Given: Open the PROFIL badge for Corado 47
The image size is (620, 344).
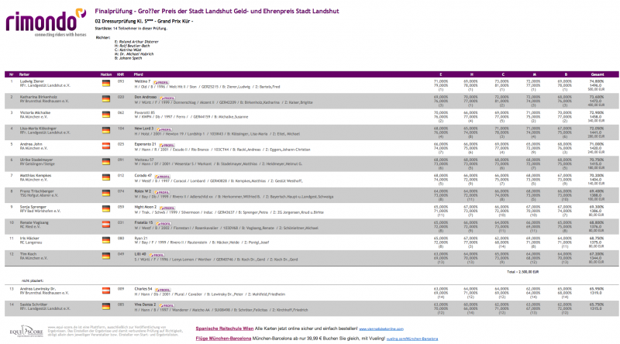Looking at the screenshot, I should tap(163, 177).
